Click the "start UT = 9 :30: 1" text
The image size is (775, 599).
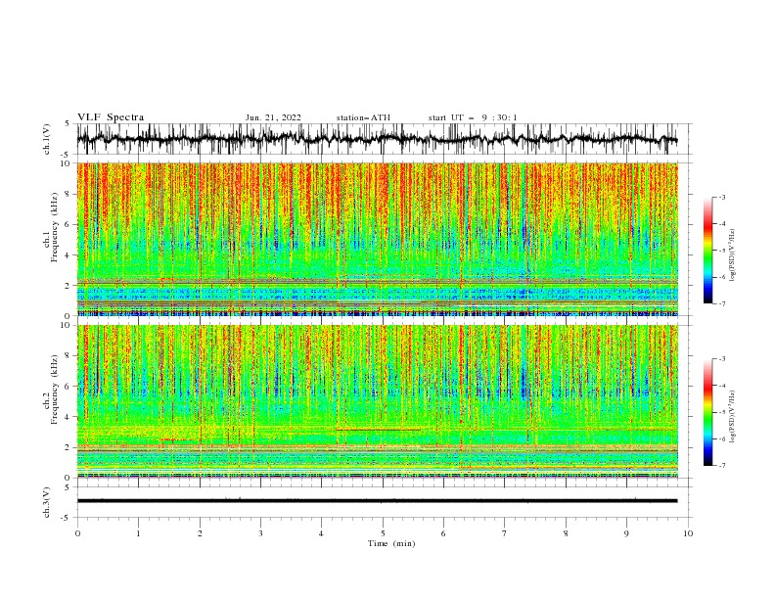coord(473,117)
